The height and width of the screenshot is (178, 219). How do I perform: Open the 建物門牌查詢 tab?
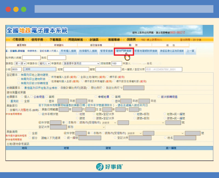click(124, 51)
